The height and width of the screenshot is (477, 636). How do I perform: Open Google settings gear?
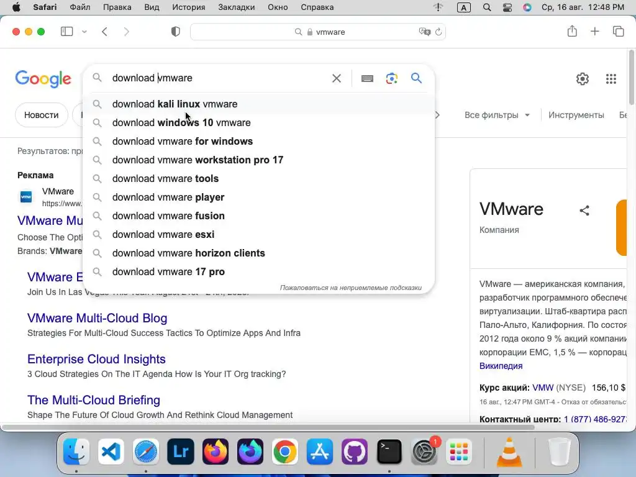click(x=583, y=79)
